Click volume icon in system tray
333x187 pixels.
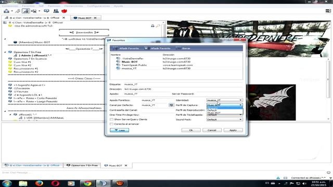pyautogui.click(x=304, y=183)
